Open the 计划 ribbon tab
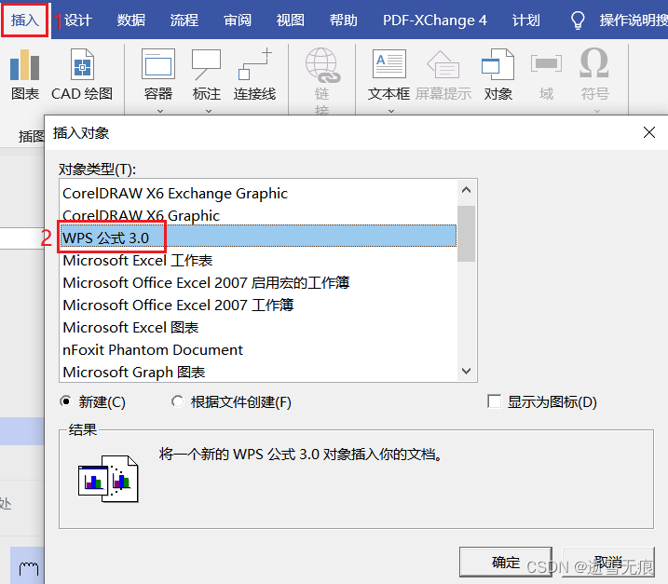Screen dimensions: 668x584 pos(526,20)
